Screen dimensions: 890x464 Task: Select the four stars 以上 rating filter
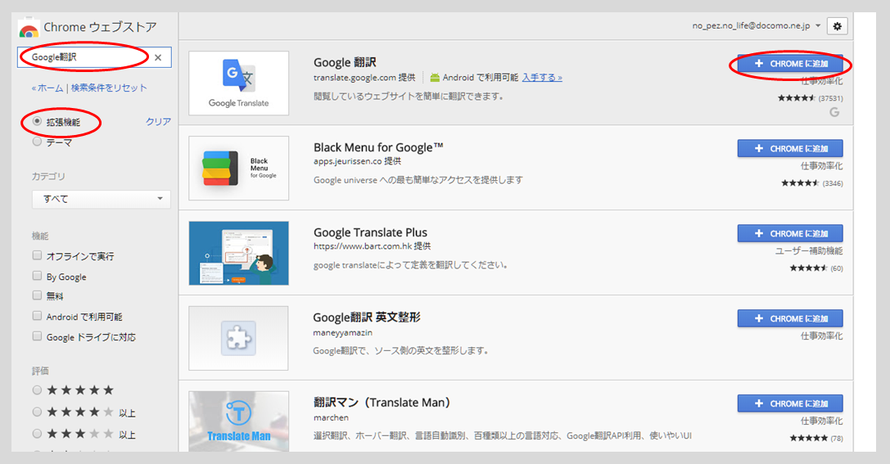[x=37, y=412]
